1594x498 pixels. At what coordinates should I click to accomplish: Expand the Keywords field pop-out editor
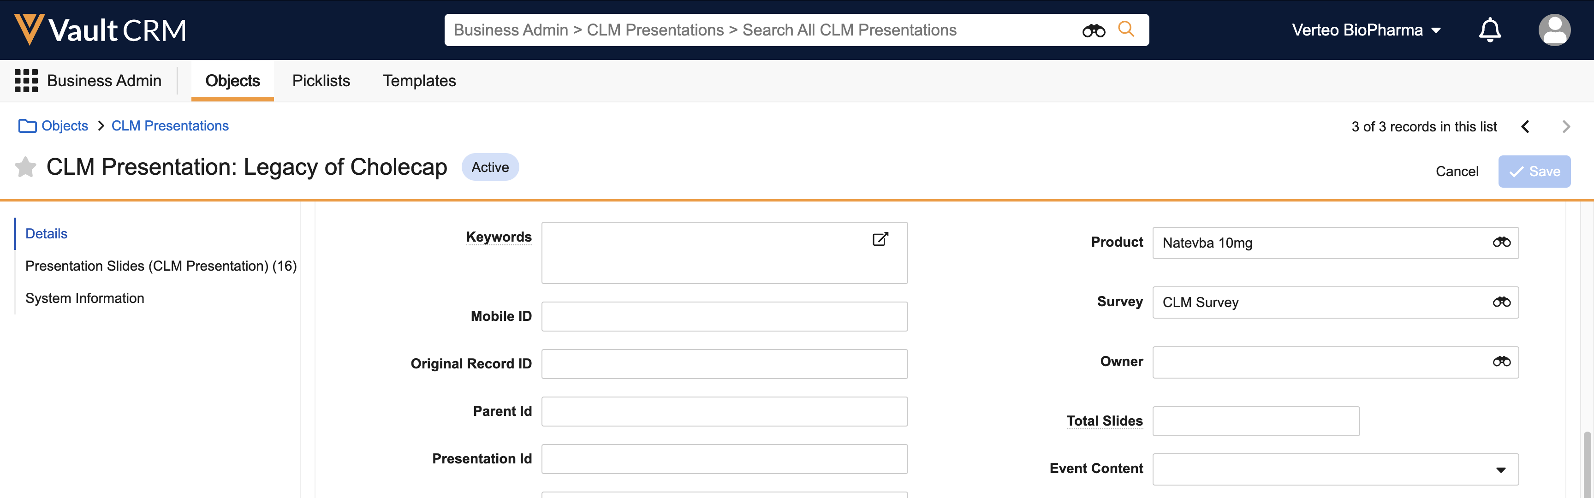point(880,239)
